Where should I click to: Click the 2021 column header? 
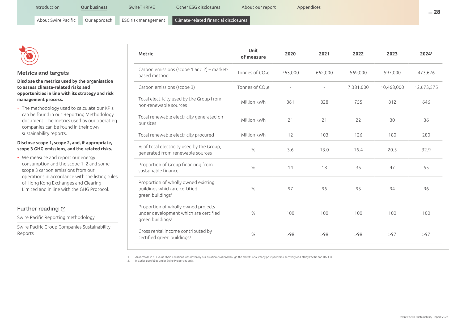coord(324,54)
